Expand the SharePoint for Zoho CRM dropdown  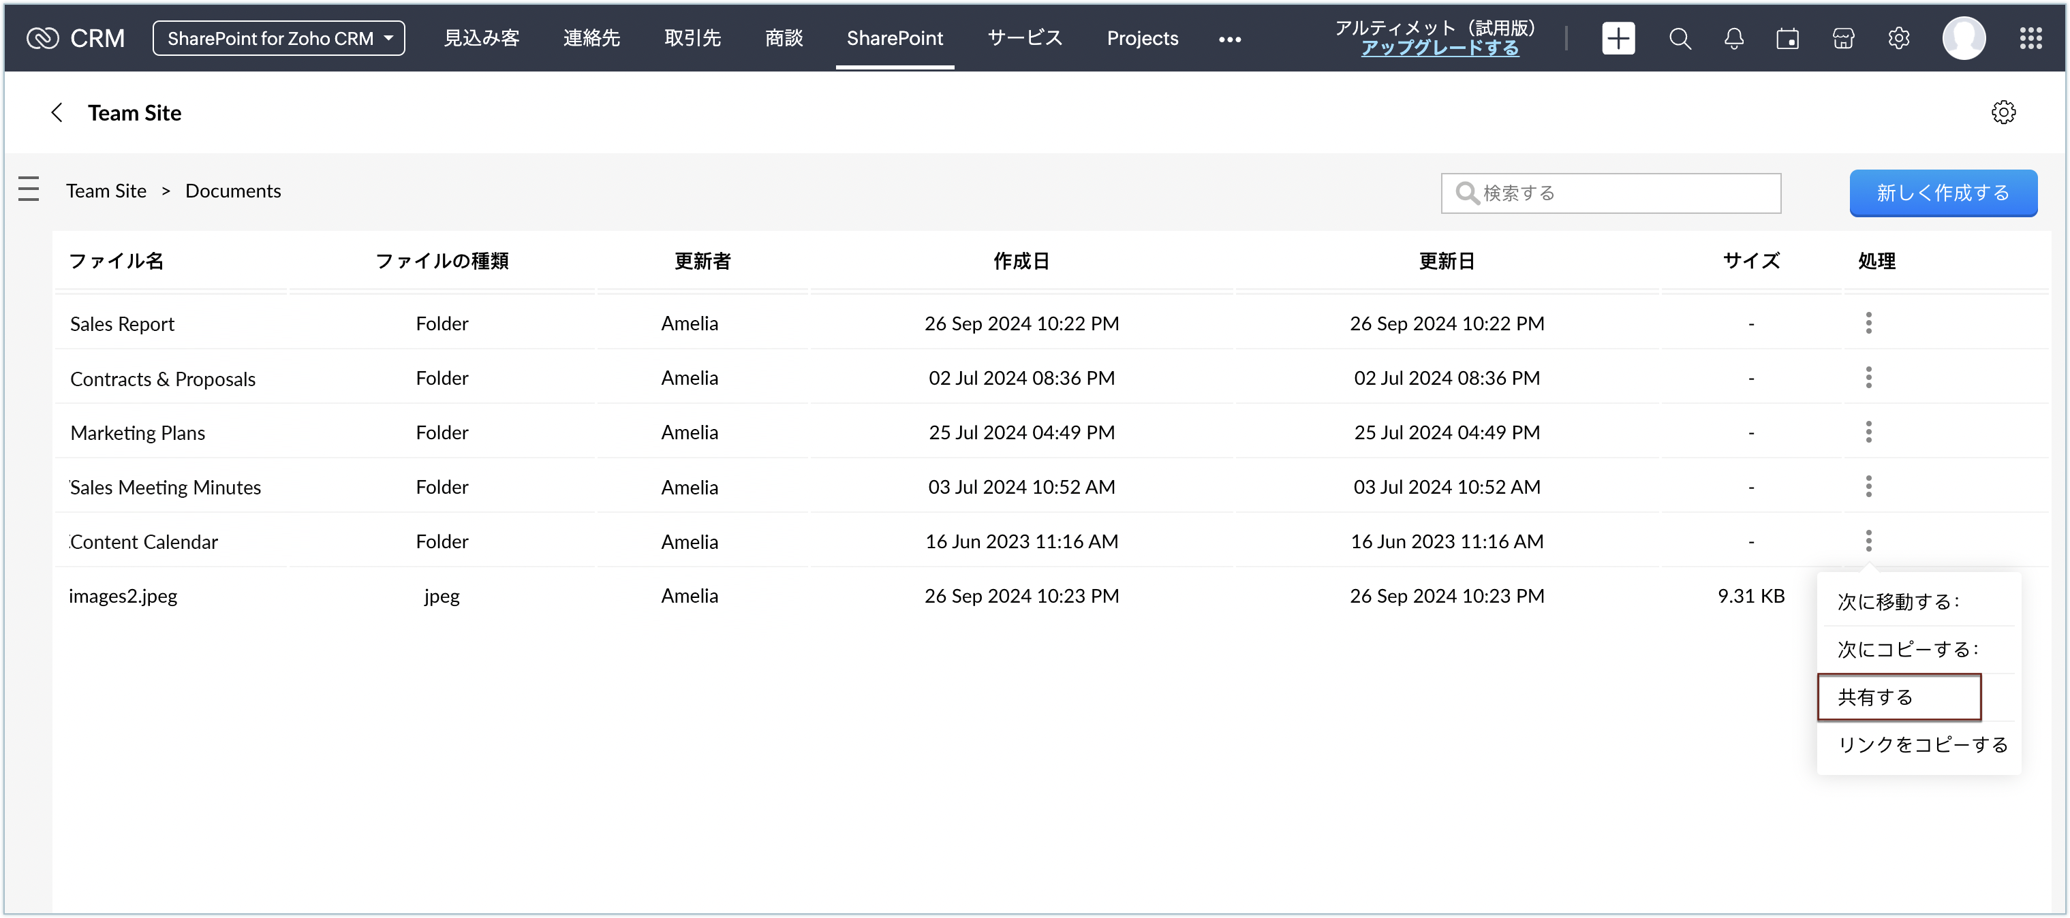tap(279, 39)
